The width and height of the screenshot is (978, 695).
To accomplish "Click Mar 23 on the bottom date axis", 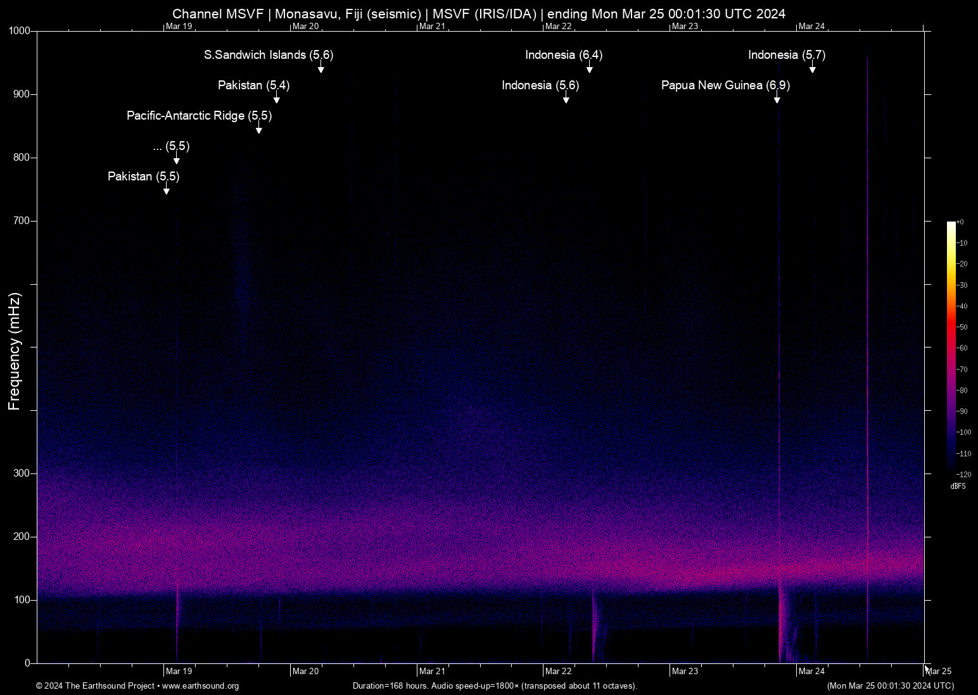I will [x=685, y=672].
